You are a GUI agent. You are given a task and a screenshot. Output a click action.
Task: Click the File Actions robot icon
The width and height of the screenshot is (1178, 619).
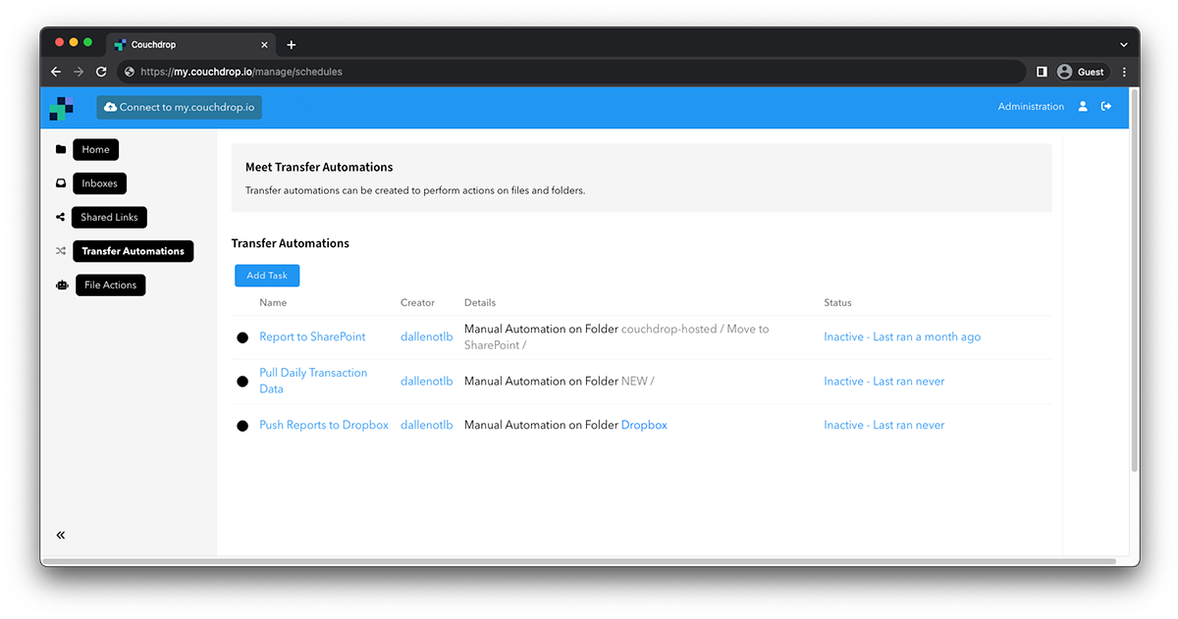point(62,285)
